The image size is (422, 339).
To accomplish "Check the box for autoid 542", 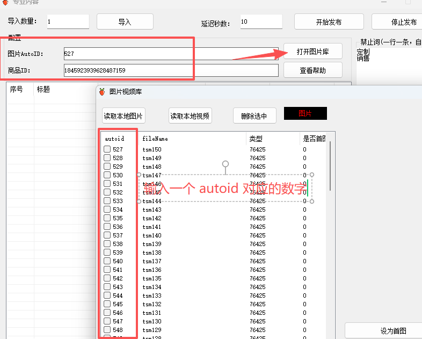I will pyautogui.click(x=107, y=278).
